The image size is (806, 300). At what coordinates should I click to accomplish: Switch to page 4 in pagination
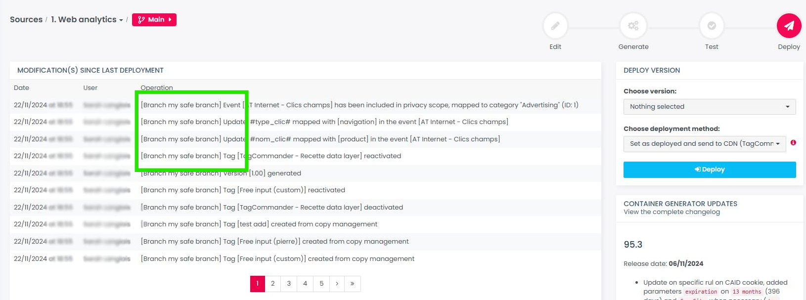click(305, 284)
